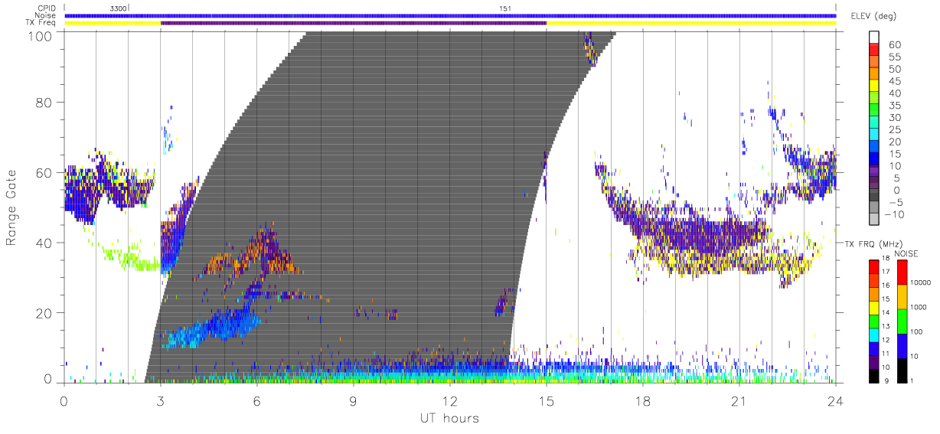This screenshot has height=434, width=940.
Task: Click the 80 range gate tick label
Action: 44,102
